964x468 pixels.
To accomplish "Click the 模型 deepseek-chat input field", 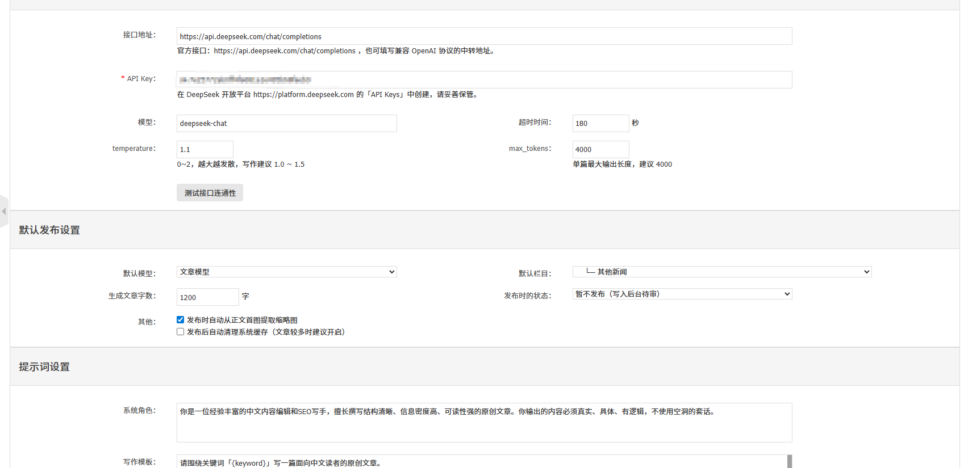I will pos(286,123).
